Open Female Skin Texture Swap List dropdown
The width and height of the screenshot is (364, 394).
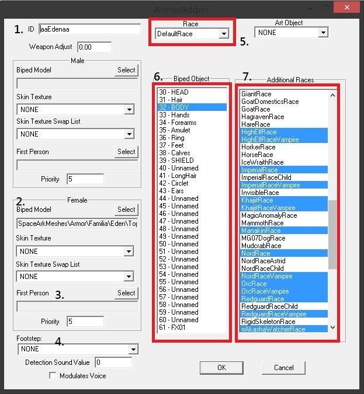(75, 277)
